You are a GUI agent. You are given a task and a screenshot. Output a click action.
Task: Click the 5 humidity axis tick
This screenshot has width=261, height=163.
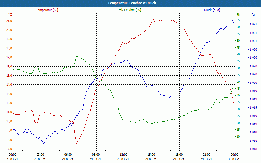[x=238, y=143]
